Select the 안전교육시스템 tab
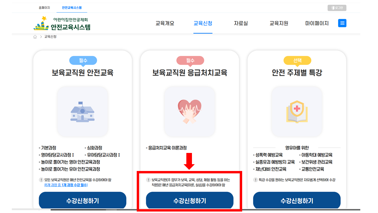This screenshot has width=378, height=213. pos(72,8)
